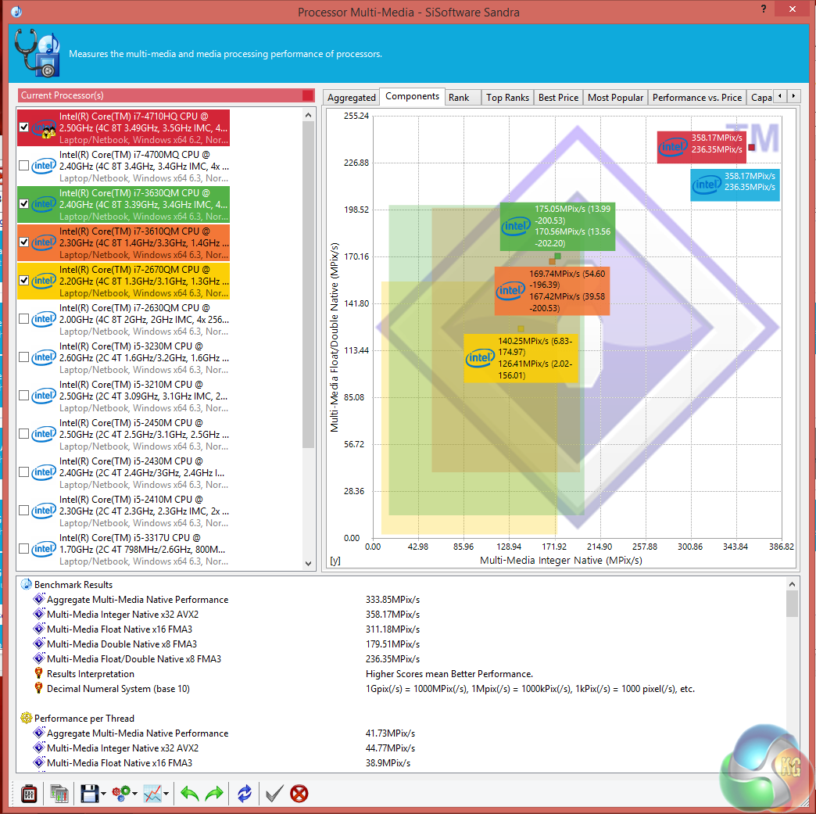
Task: Click the 236.35MPix/s Float/Double value
Action: click(x=392, y=659)
